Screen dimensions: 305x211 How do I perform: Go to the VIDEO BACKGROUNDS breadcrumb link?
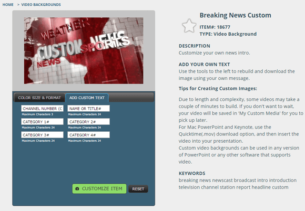click(x=41, y=5)
